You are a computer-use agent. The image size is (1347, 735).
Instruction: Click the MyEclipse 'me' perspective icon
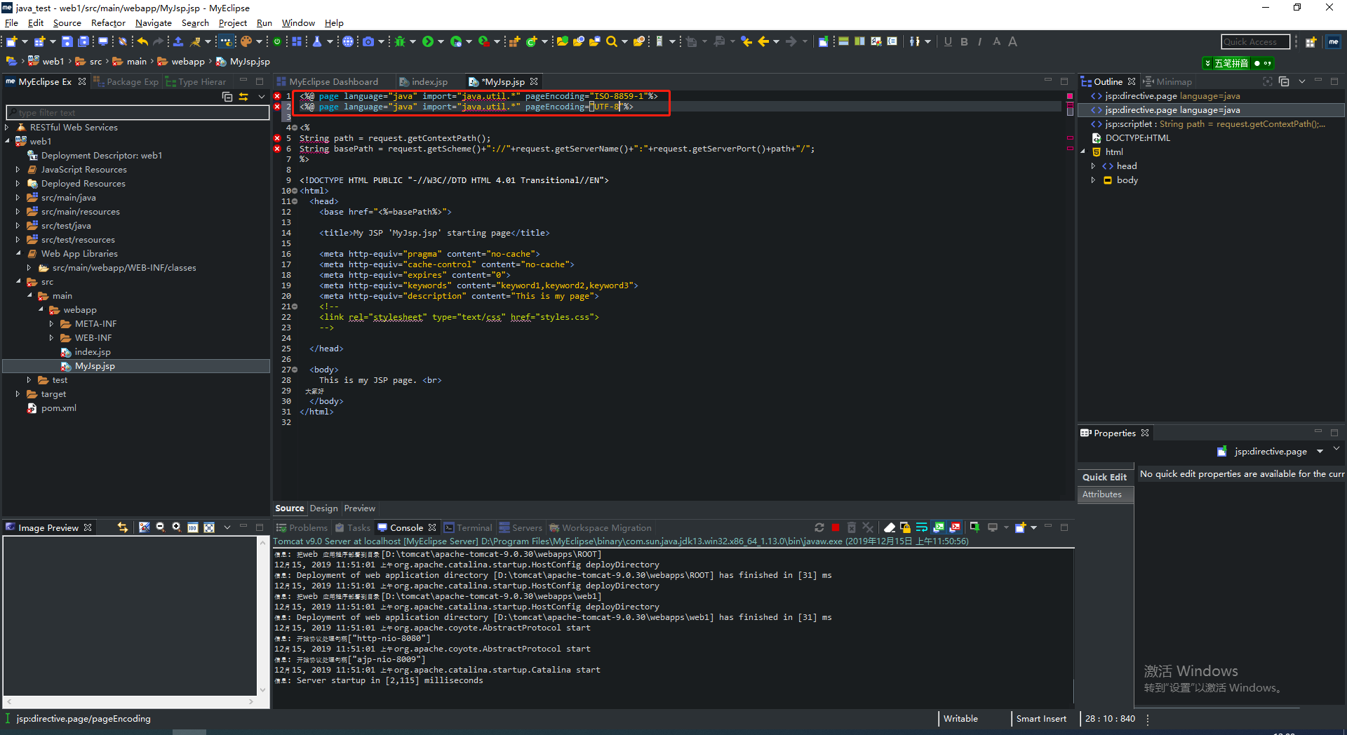pos(1334,42)
